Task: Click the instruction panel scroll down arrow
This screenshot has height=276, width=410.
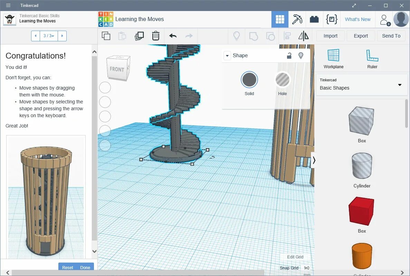Action: pos(94,251)
